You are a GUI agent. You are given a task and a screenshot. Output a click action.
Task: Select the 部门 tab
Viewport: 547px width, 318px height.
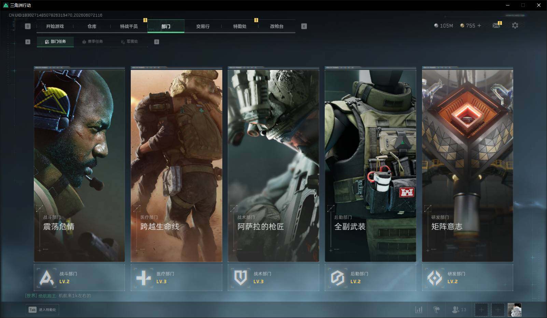166,26
